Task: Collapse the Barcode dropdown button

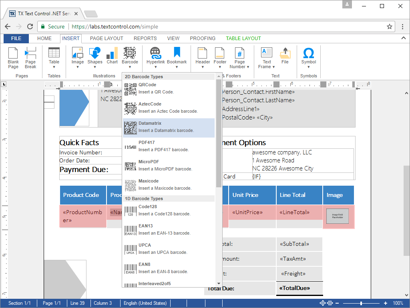Action: click(x=130, y=58)
